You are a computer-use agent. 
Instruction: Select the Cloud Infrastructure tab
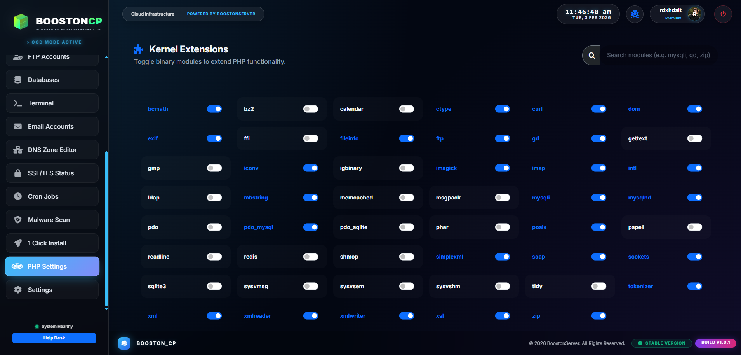pos(152,14)
